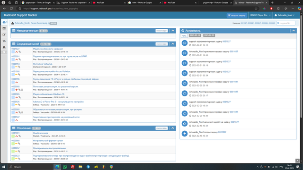Collapse the Активность panel

294,31
